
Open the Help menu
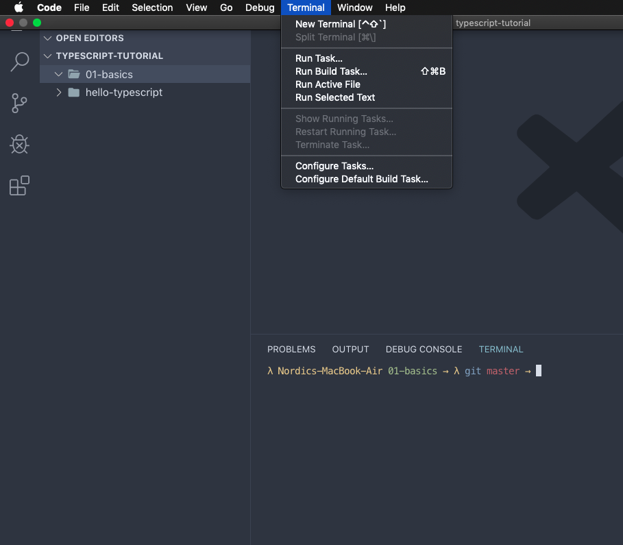tap(395, 8)
